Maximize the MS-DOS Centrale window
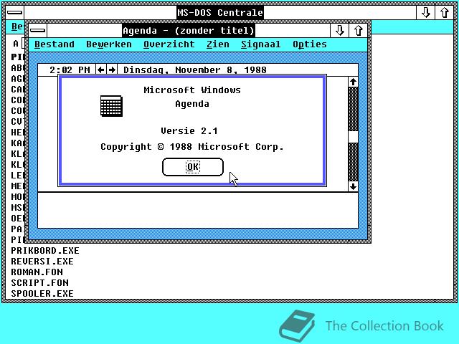This screenshot has height=344, width=459. pyautogui.click(x=445, y=13)
